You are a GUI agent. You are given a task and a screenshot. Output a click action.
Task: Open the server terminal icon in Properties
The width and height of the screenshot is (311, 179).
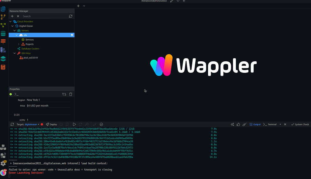[16, 94]
